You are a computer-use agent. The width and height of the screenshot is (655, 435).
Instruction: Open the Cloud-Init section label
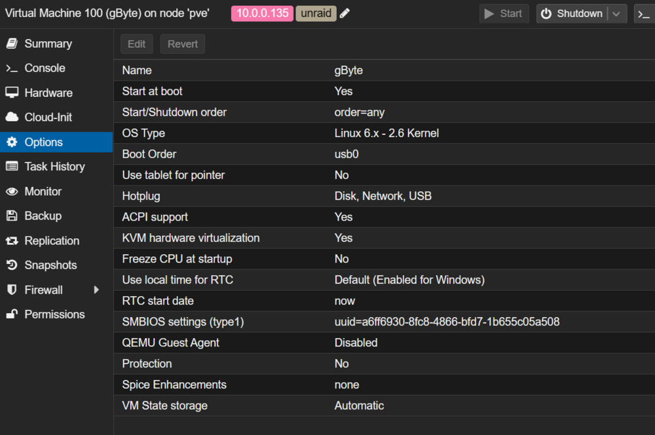pos(48,117)
